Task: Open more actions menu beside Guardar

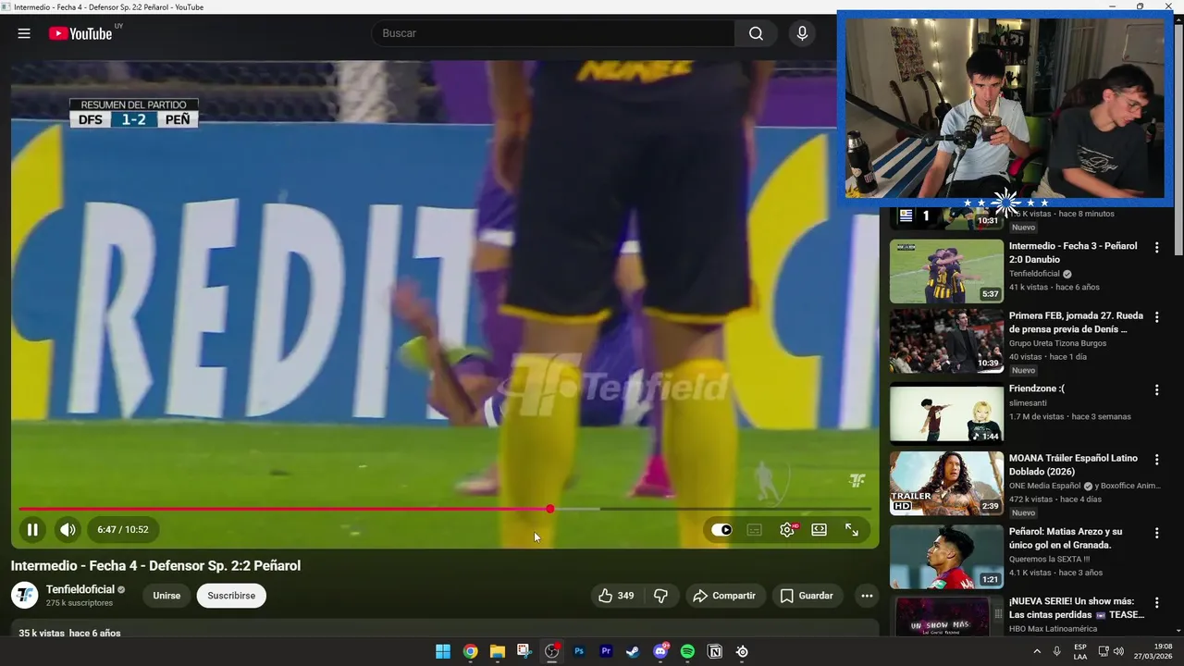Action: pos(867,596)
